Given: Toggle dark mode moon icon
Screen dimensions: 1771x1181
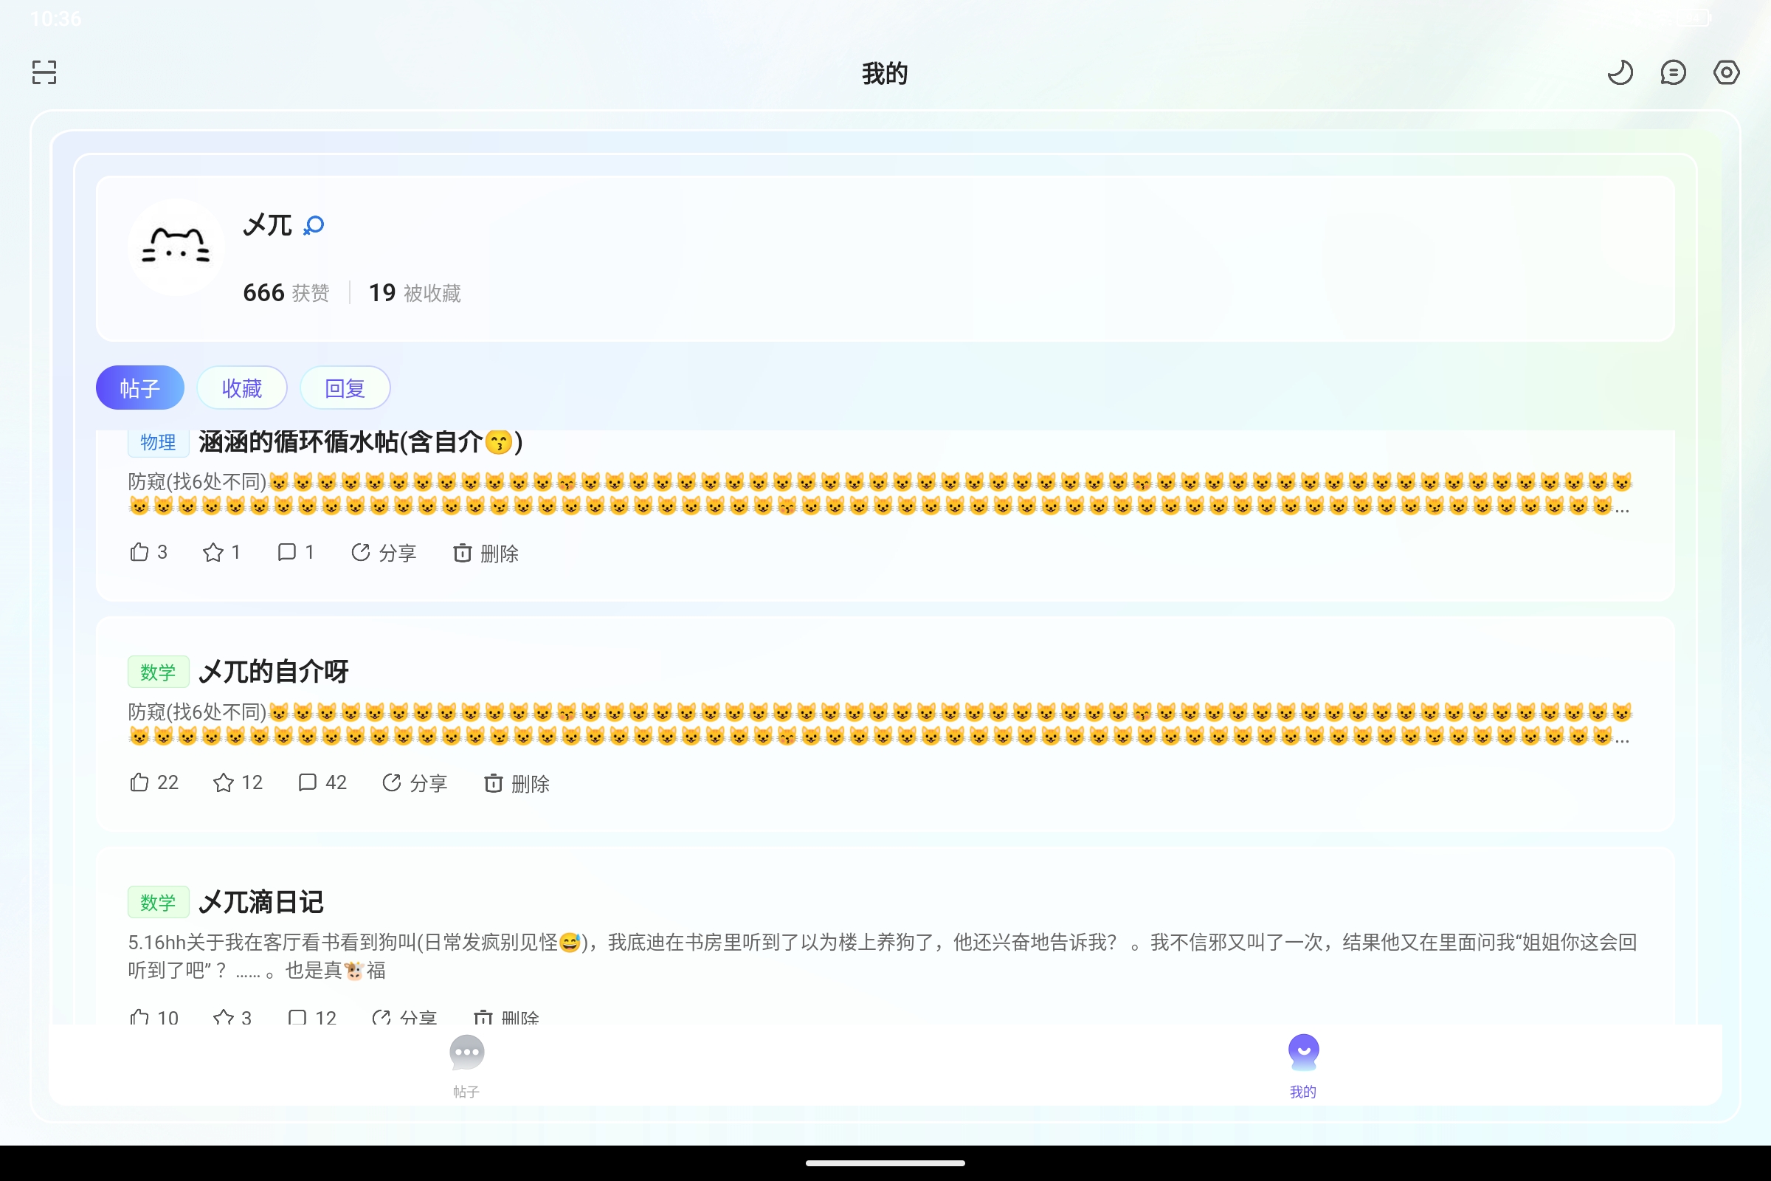Looking at the screenshot, I should (x=1620, y=72).
